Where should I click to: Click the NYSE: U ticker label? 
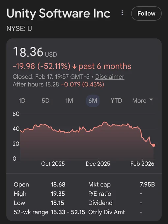(x=19, y=29)
